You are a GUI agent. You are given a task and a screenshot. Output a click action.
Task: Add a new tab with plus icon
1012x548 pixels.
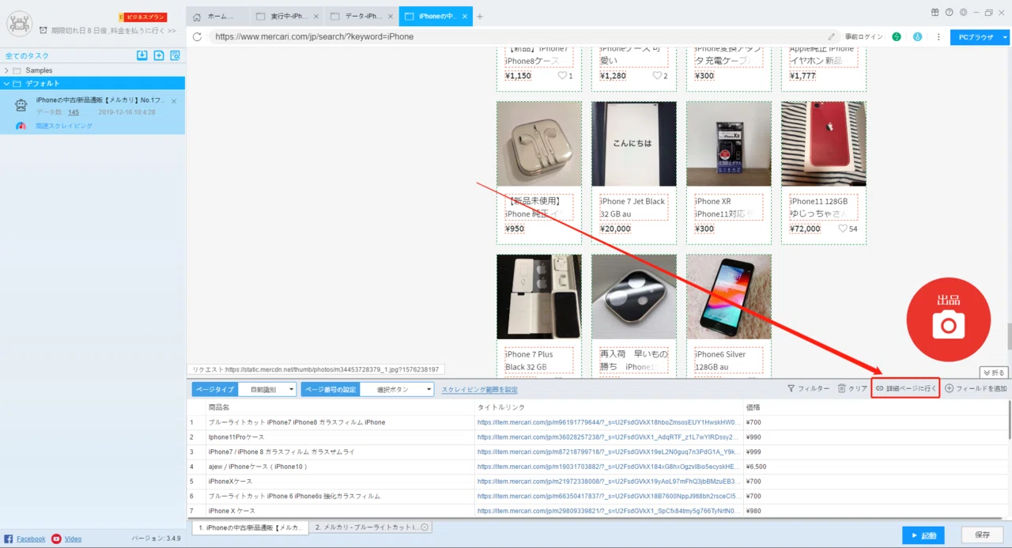tap(480, 17)
